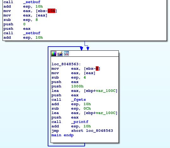The height and width of the screenshot is (148, 170).
Task: Click _setbuf in the call after push eax
Action: coord(32,33)
